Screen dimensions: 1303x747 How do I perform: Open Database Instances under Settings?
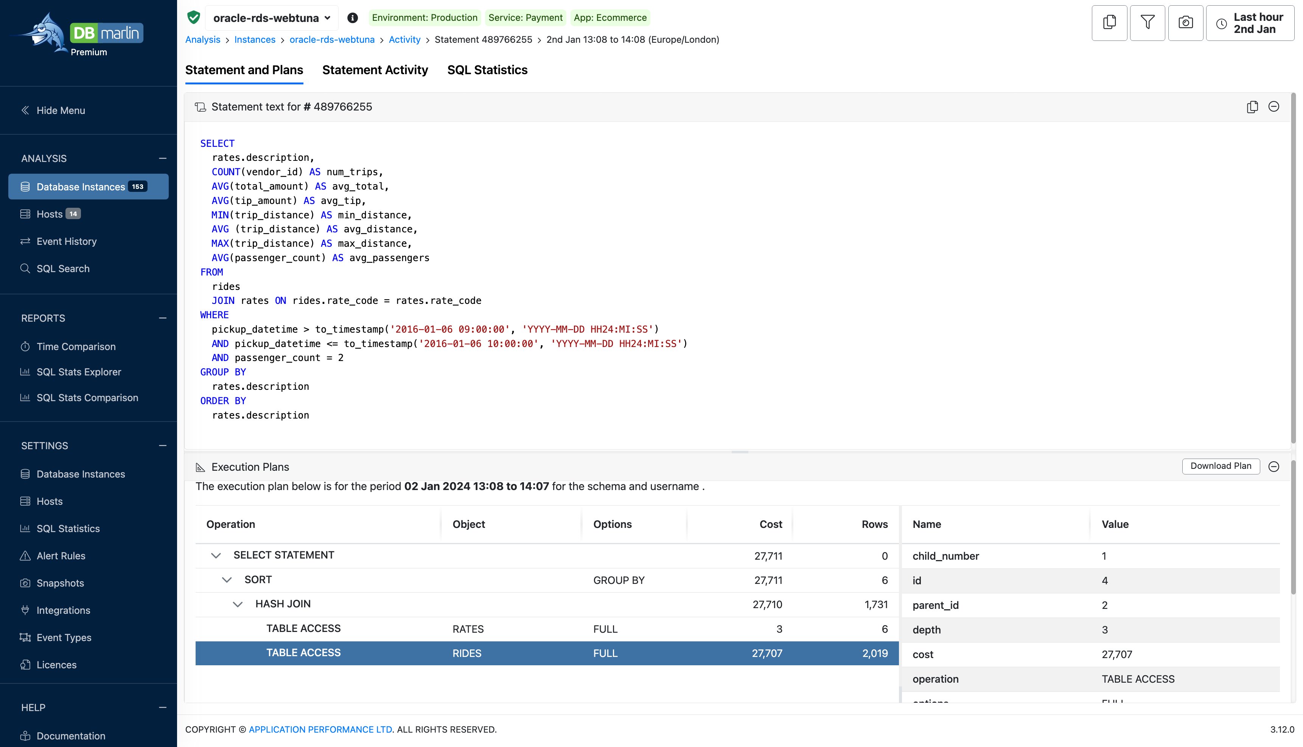pyautogui.click(x=73, y=474)
